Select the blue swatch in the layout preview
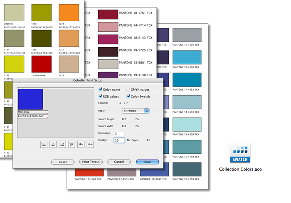The image size is (291, 203). click(30, 99)
